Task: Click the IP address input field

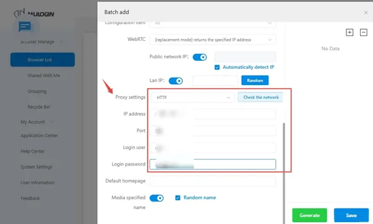Action: (213, 114)
